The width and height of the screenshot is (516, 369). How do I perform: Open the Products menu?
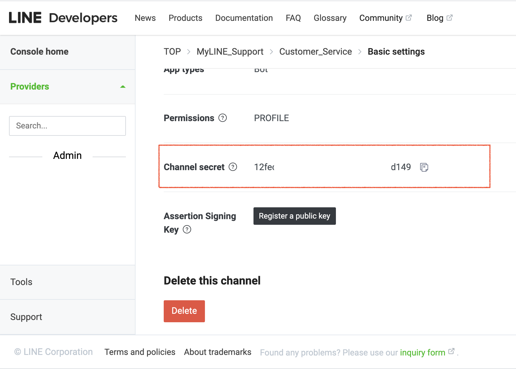tap(185, 18)
